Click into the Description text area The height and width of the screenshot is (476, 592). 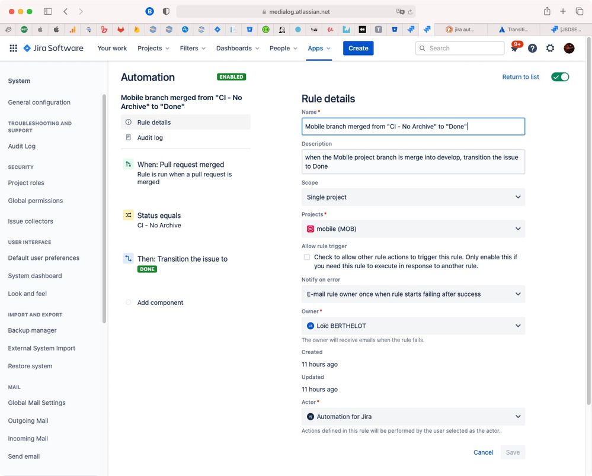tap(413, 162)
